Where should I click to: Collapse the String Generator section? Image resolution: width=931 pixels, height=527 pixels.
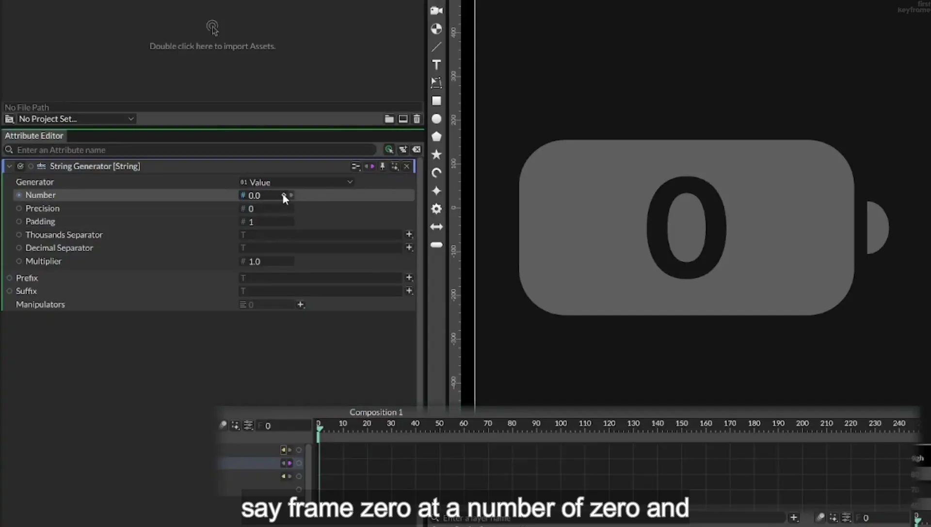coord(9,166)
